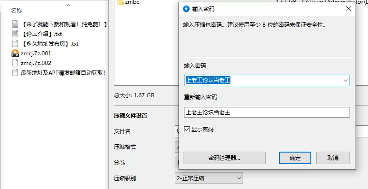Image resolution: width=368 pixels, height=189 pixels.
Task: Open the 密码管理器... button
Action: click(x=225, y=158)
